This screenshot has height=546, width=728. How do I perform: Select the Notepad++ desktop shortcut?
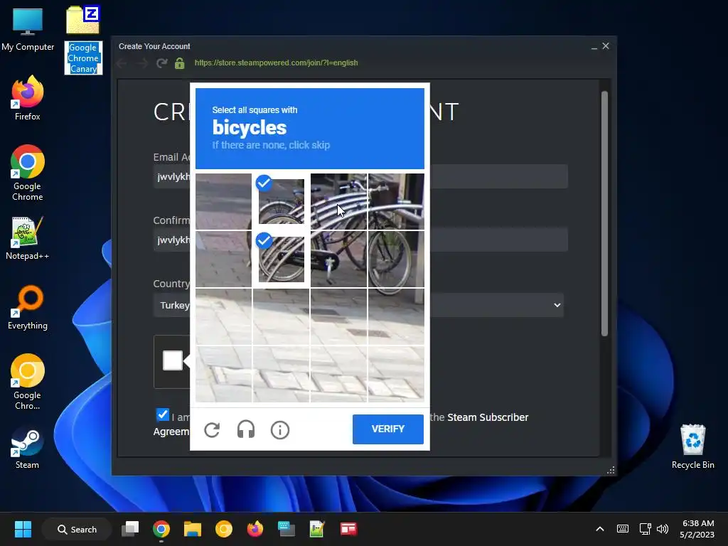[x=28, y=238]
